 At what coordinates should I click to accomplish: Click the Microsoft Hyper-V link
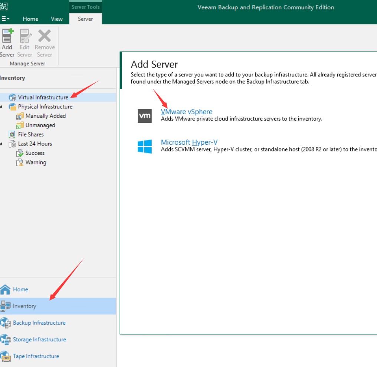tap(189, 142)
